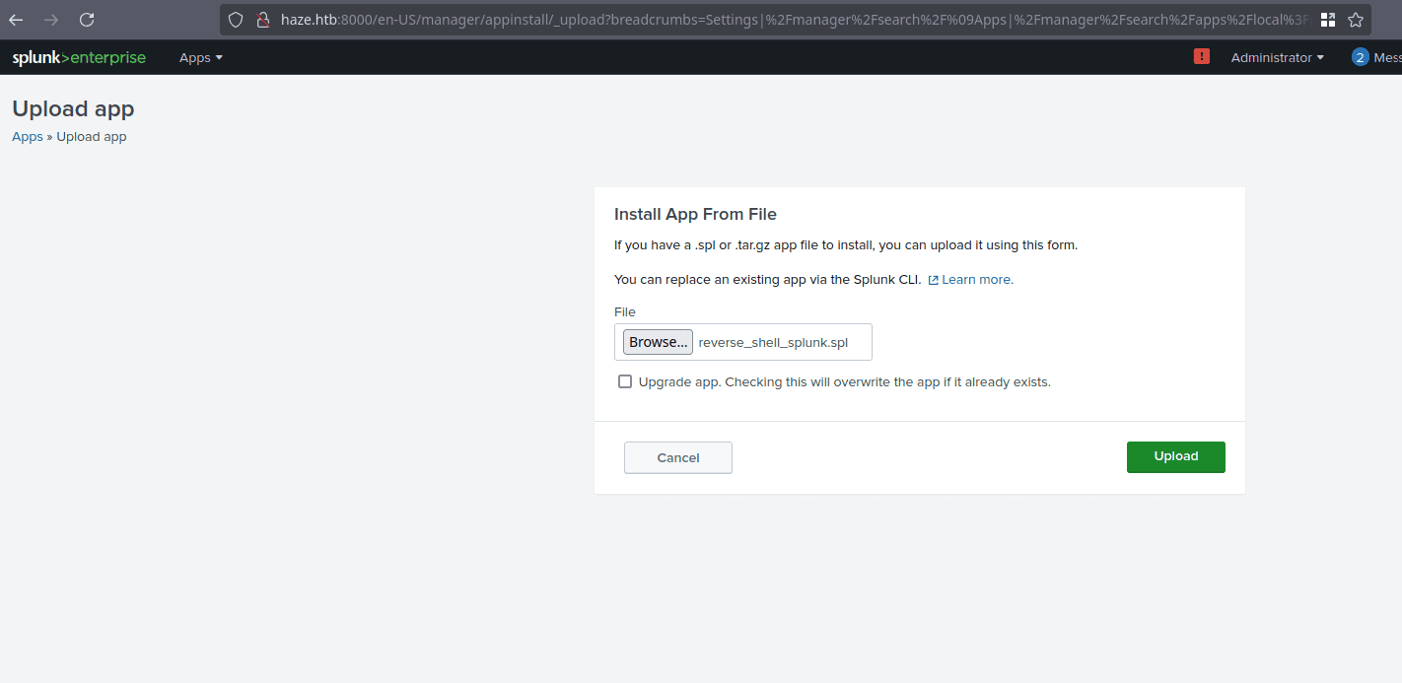1402x683 pixels.
Task: Enable the Upgrade app checkbox
Action: pos(625,381)
